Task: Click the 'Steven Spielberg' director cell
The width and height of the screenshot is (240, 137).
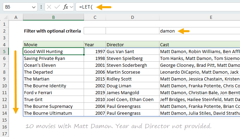Action: click(132, 59)
